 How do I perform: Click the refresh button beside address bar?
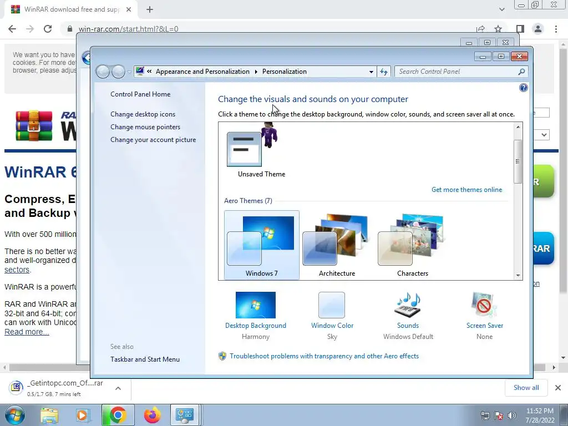(x=384, y=72)
